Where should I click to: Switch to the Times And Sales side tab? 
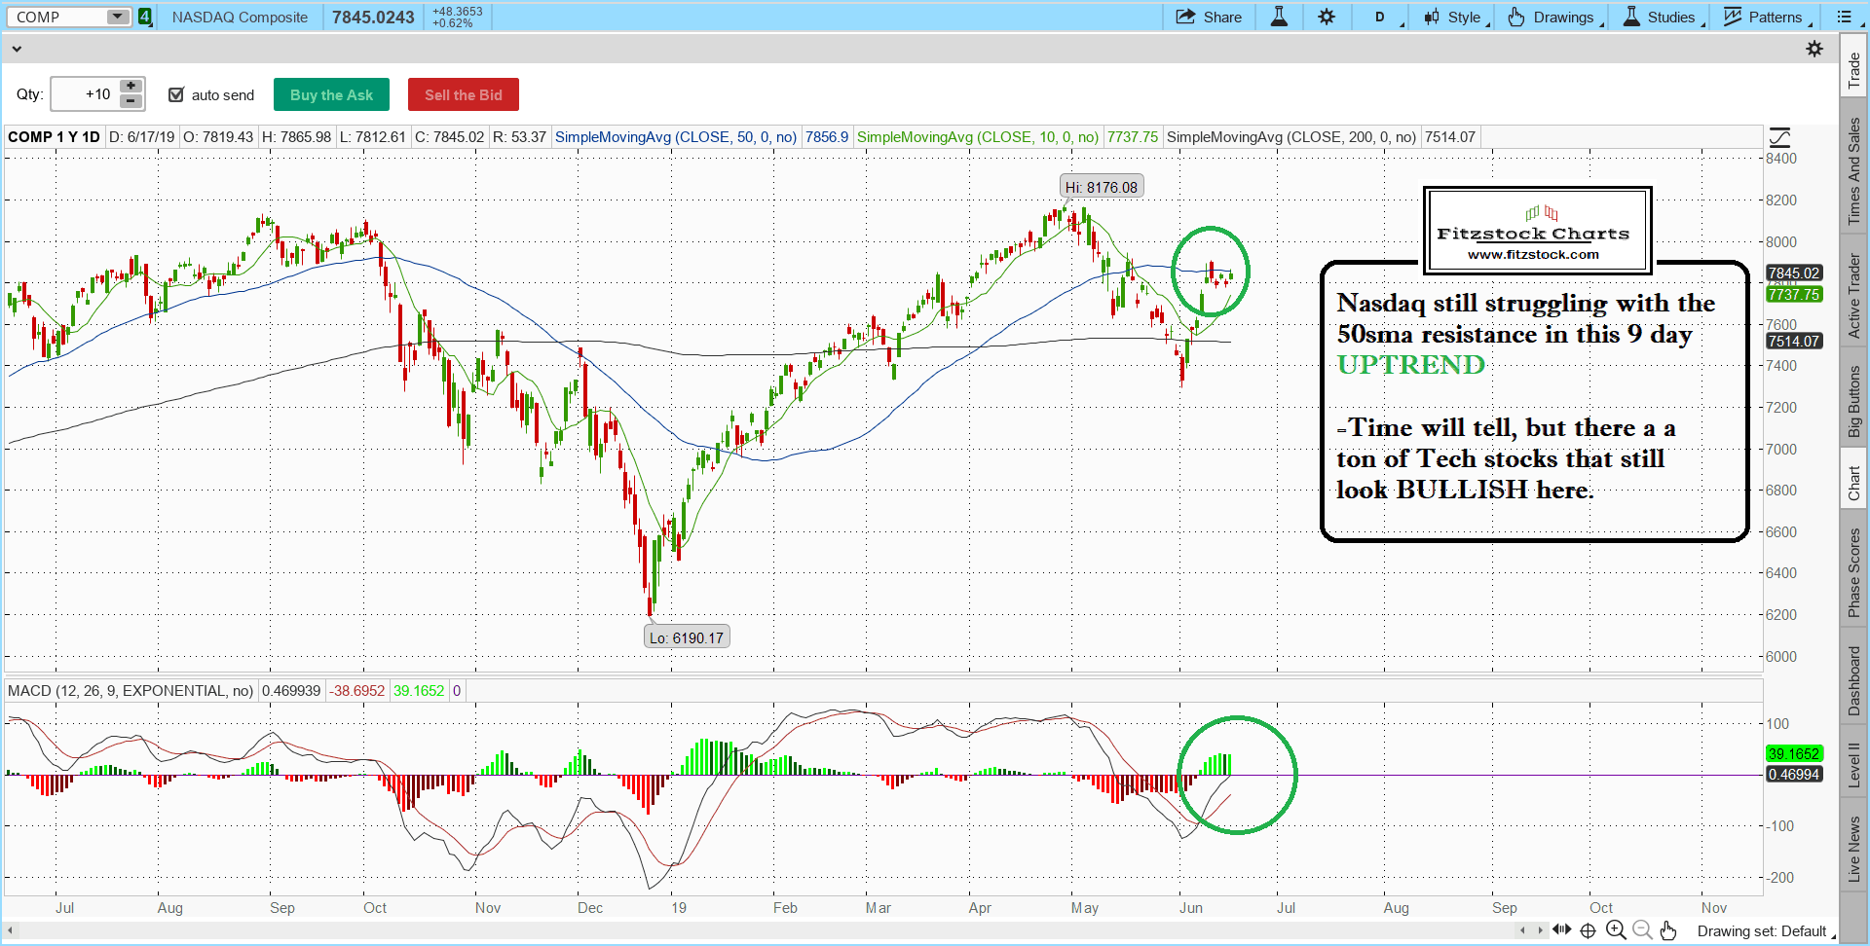tap(1853, 171)
